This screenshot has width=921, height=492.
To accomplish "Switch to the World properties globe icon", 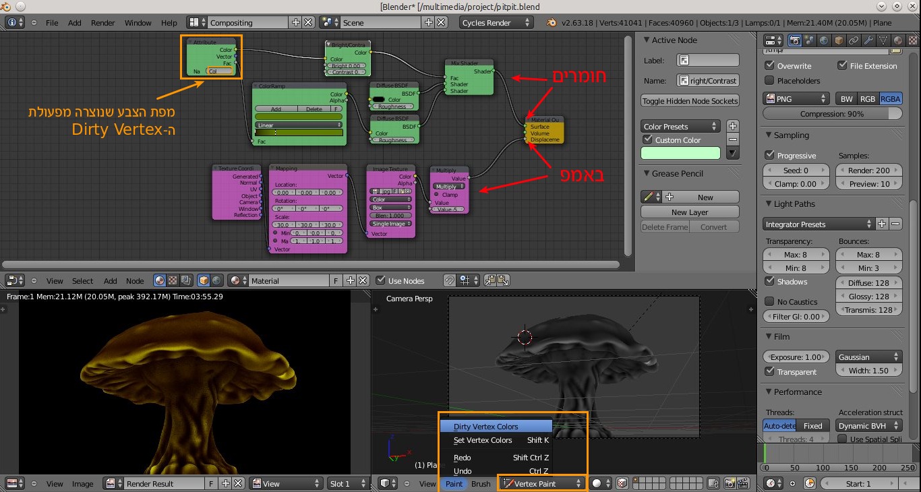I will pyautogui.click(x=824, y=40).
